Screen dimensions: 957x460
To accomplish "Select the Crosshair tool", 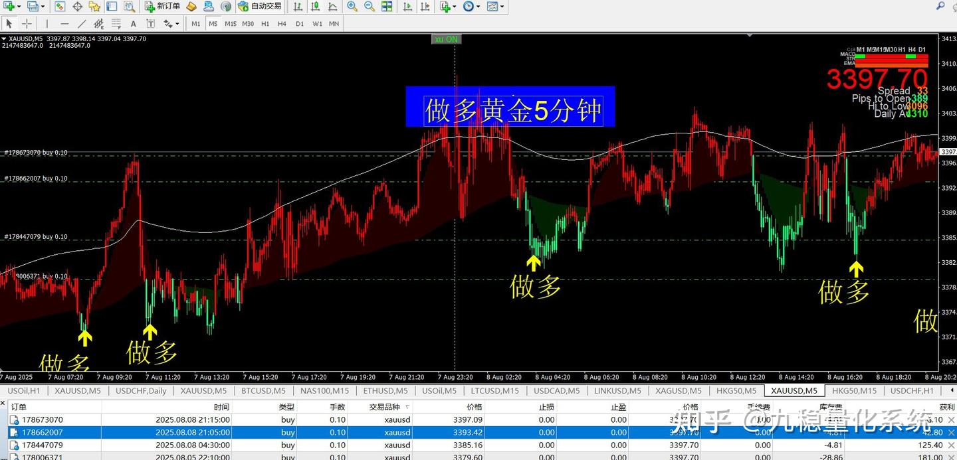I will tap(26, 23).
